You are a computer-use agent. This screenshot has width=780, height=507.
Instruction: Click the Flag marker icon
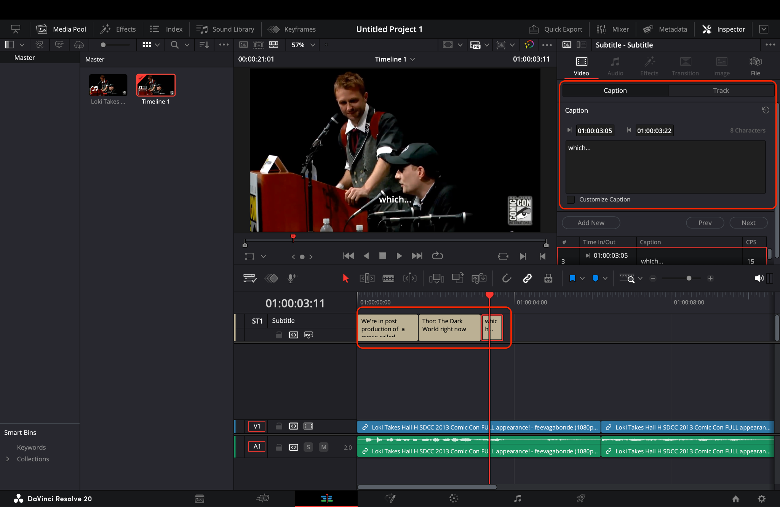pos(572,278)
